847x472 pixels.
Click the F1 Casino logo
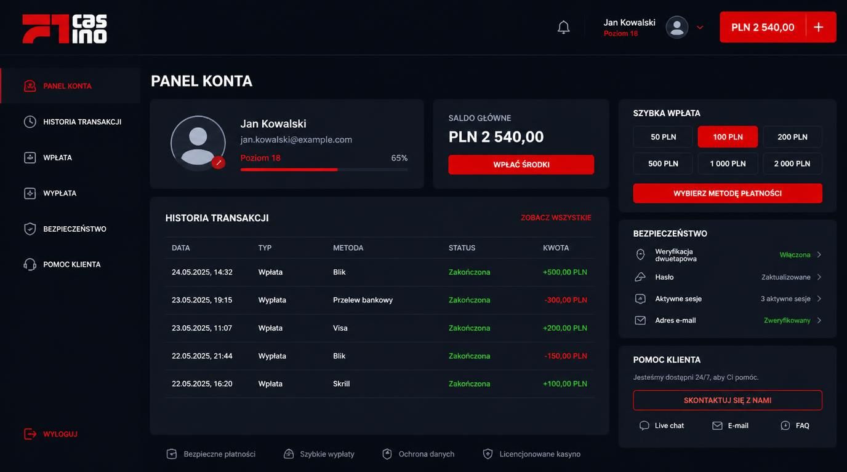coord(65,29)
